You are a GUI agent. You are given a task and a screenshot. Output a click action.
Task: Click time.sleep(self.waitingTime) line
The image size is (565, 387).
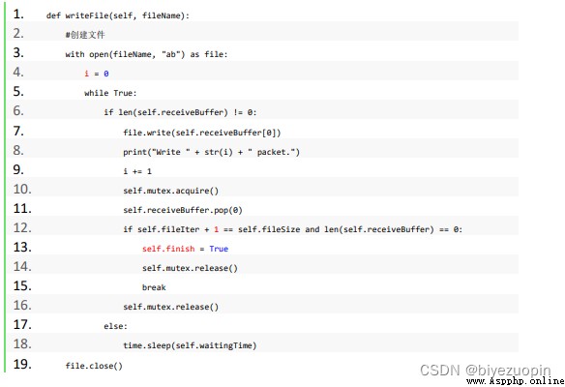190,345
